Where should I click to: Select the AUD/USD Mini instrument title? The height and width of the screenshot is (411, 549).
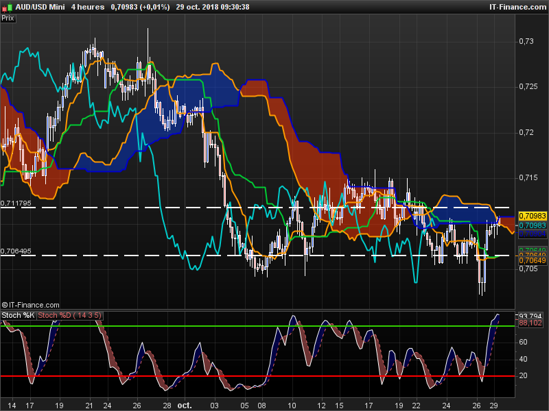click(x=40, y=7)
